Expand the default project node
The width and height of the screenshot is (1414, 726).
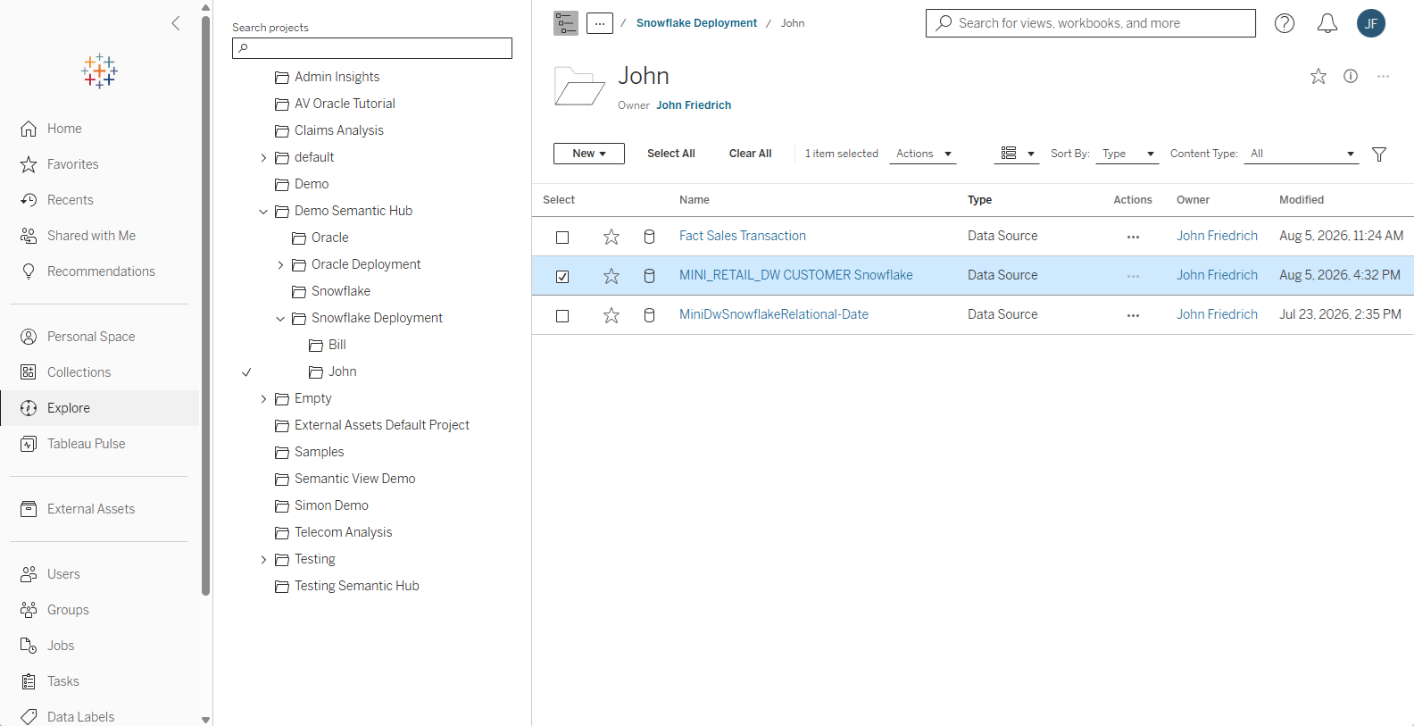pos(263,158)
